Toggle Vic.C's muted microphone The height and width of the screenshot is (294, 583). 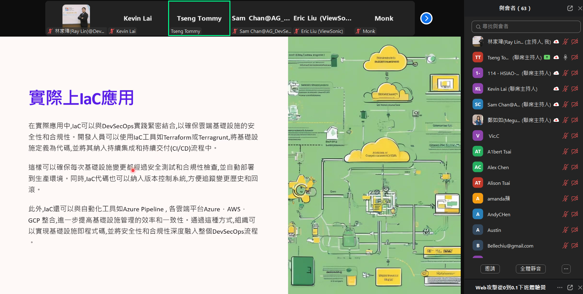click(x=565, y=136)
